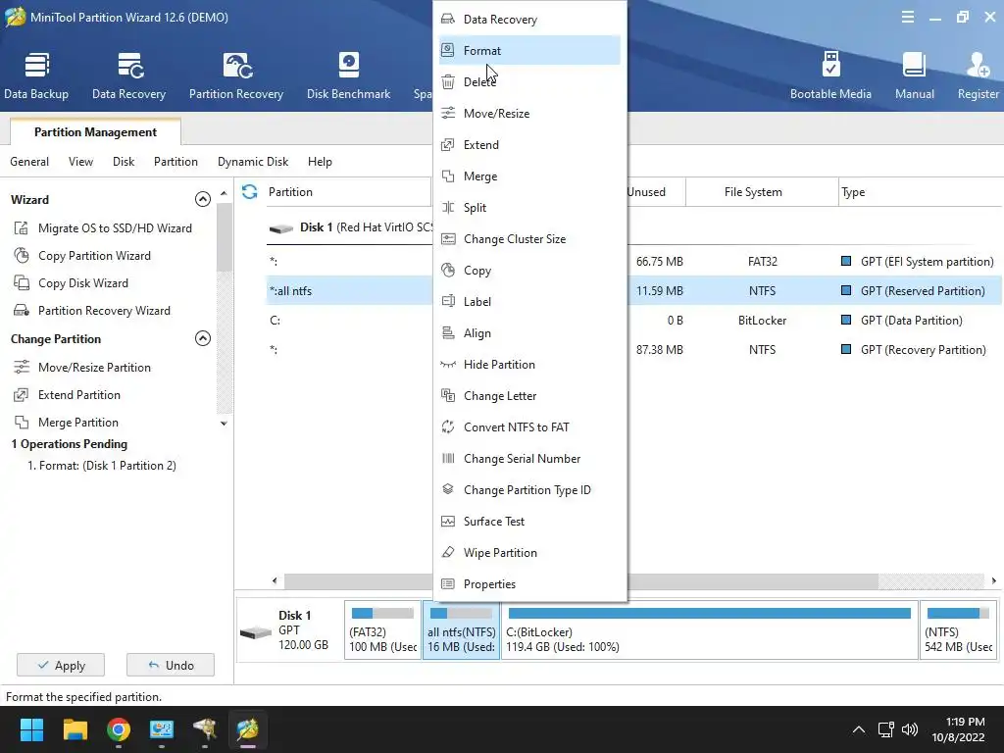The image size is (1004, 753).
Task: Open the View menu
Action: [80, 162]
